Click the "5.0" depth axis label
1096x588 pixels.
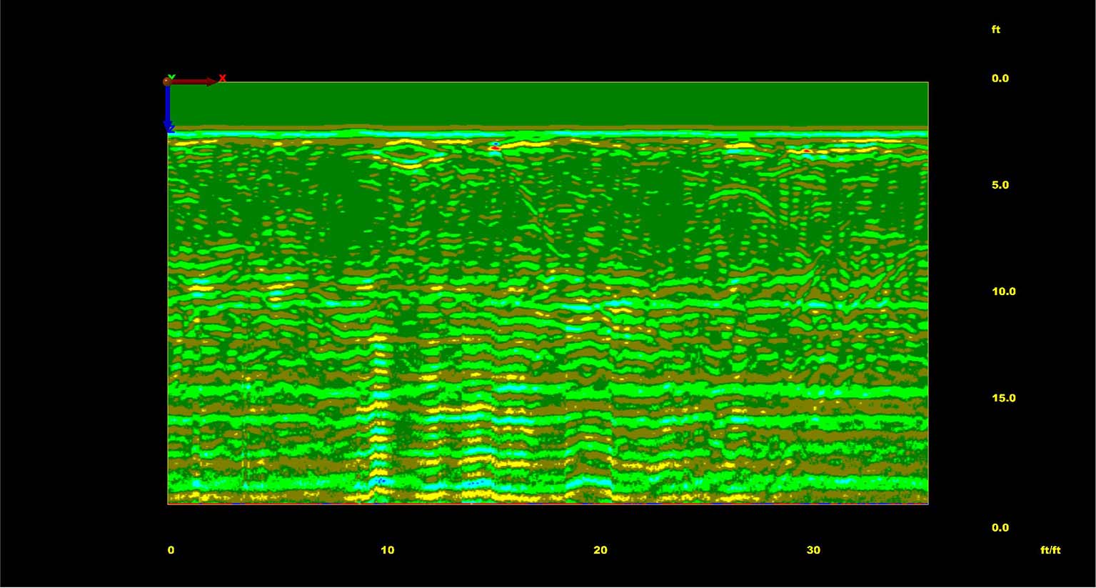[1000, 185]
